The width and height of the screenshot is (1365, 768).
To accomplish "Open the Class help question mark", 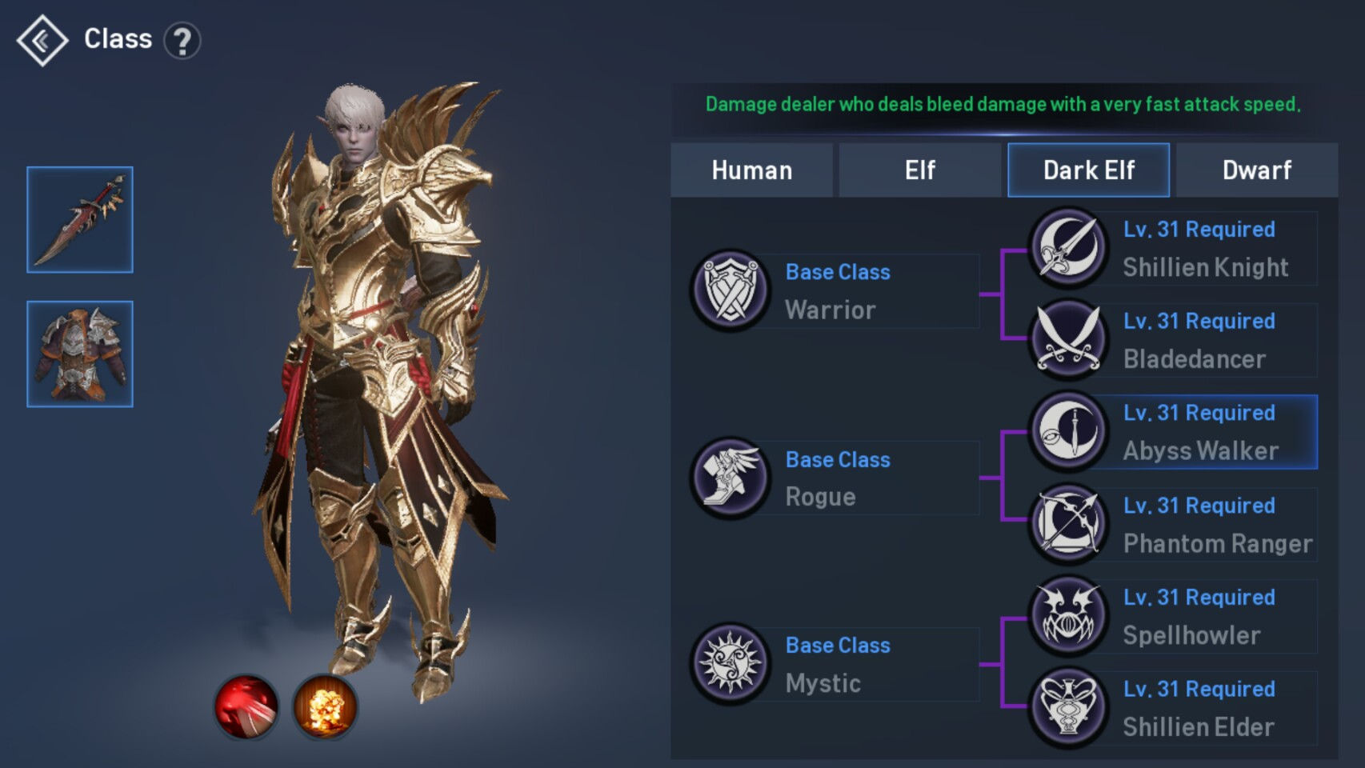I will tap(182, 41).
